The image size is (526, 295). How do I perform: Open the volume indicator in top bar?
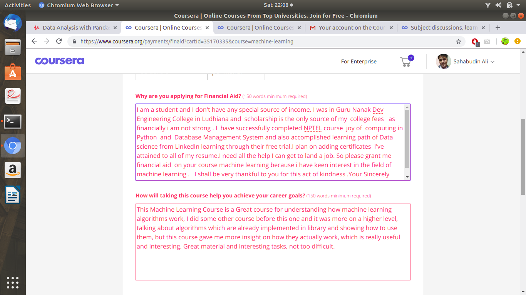(499, 5)
